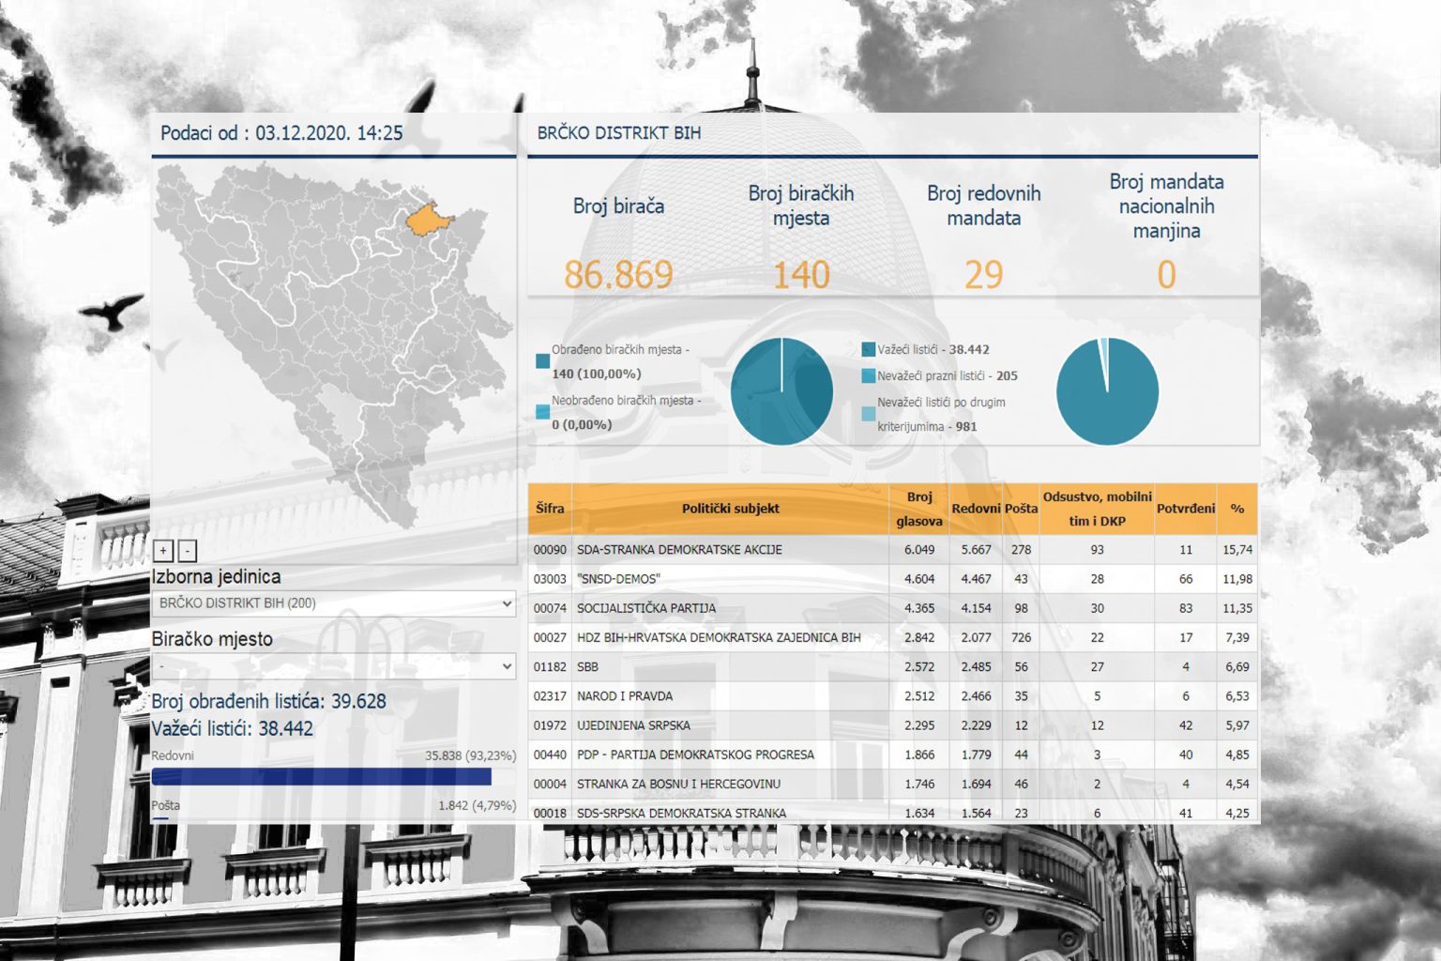
Task: Click the Redovni column header
Action: coord(976,509)
